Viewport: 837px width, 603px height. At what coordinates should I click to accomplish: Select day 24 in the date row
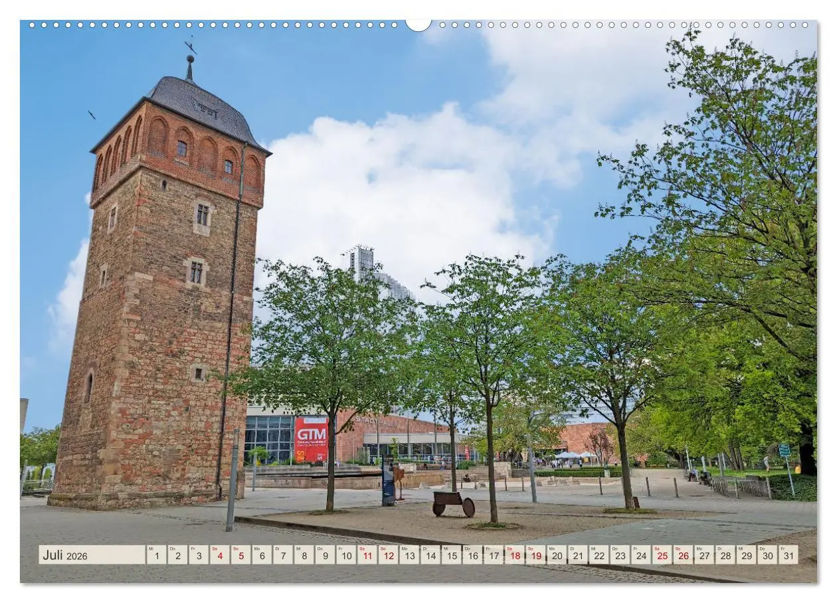641,555
